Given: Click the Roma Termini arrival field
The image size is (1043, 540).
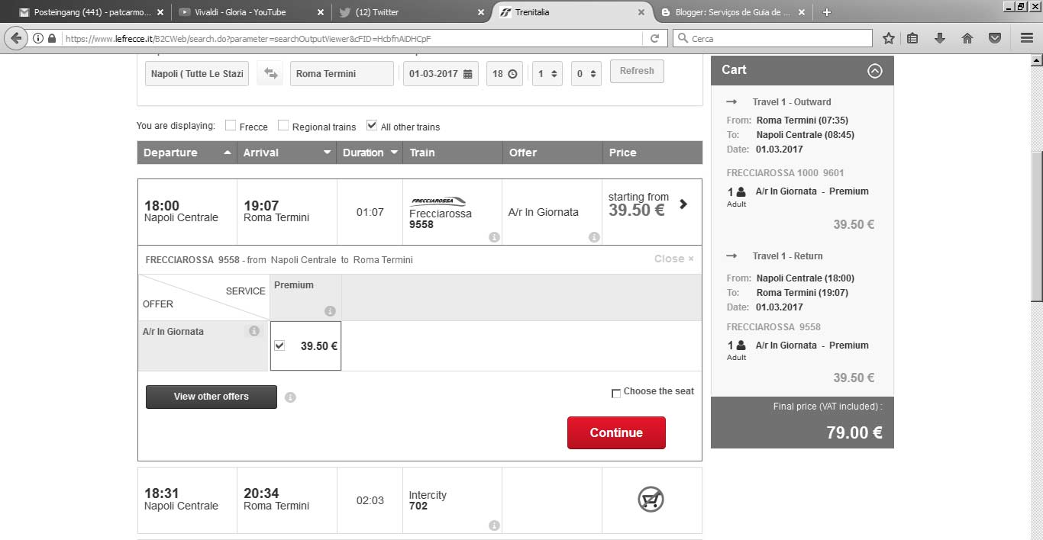Looking at the screenshot, I should coord(342,74).
